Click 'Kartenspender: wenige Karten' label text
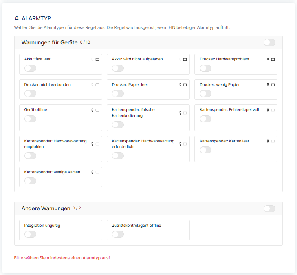The width and height of the screenshot is (297, 275). (52, 172)
